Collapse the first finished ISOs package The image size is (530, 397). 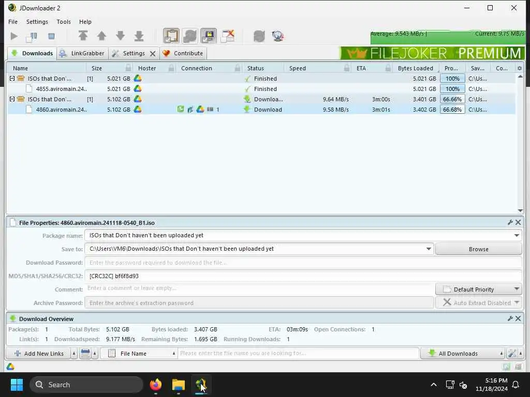point(12,79)
